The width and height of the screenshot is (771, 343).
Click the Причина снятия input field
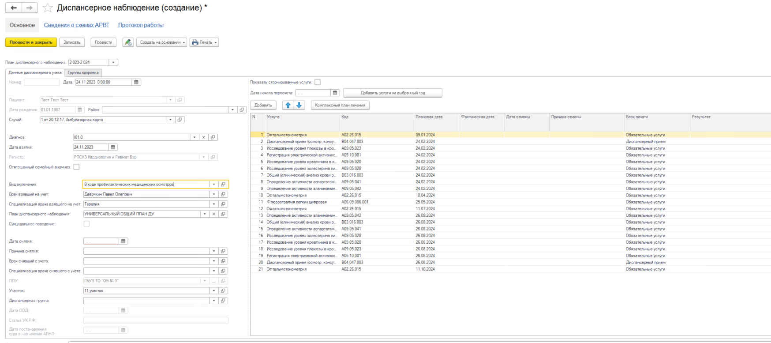pos(146,251)
